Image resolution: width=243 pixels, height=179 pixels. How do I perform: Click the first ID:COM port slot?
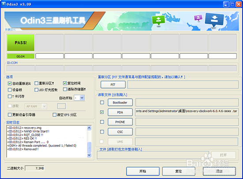tap(21, 68)
